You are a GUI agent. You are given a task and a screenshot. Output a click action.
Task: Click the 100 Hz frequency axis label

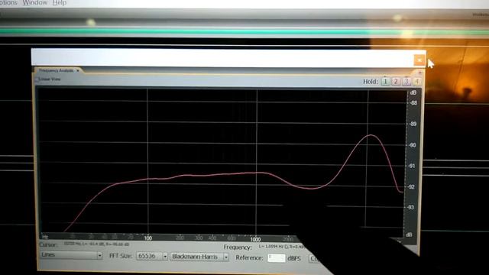click(x=148, y=238)
